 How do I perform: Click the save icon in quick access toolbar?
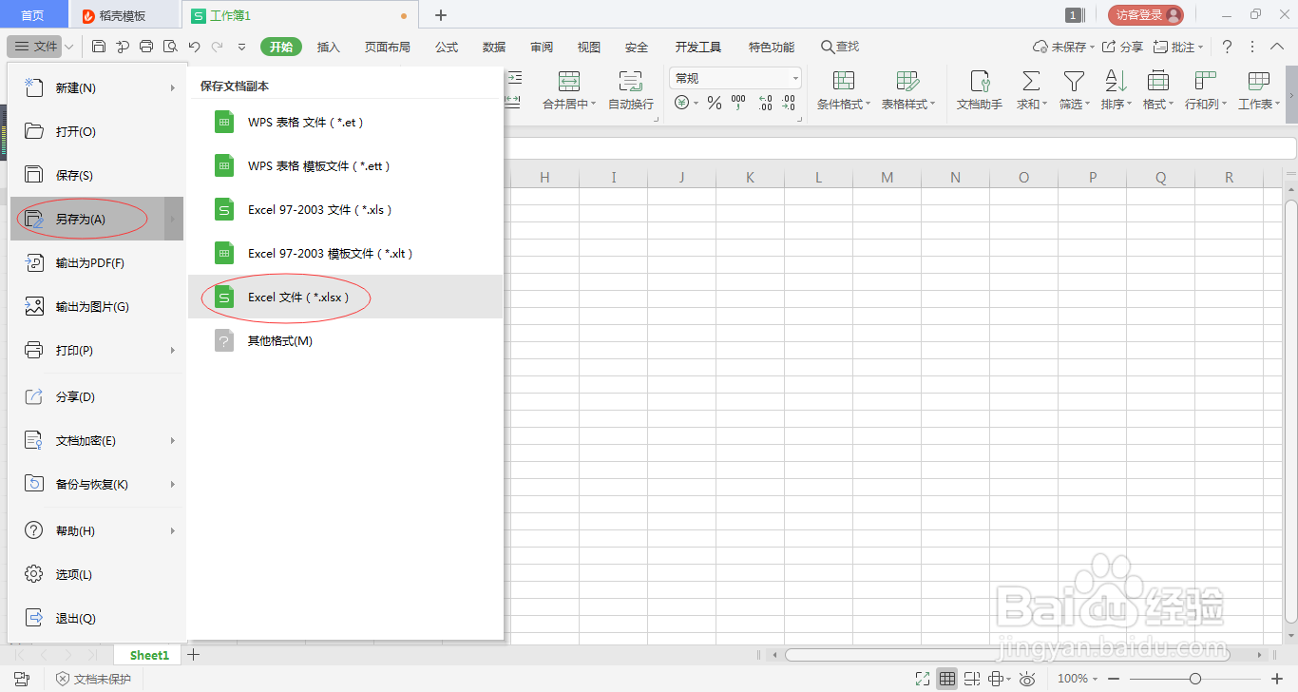[x=99, y=47]
